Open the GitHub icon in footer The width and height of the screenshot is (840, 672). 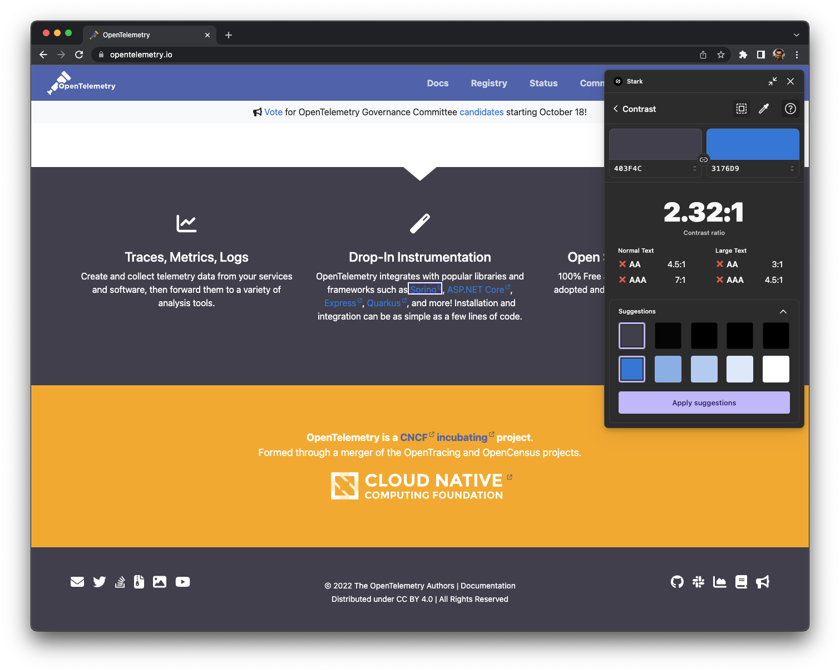pos(677,582)
